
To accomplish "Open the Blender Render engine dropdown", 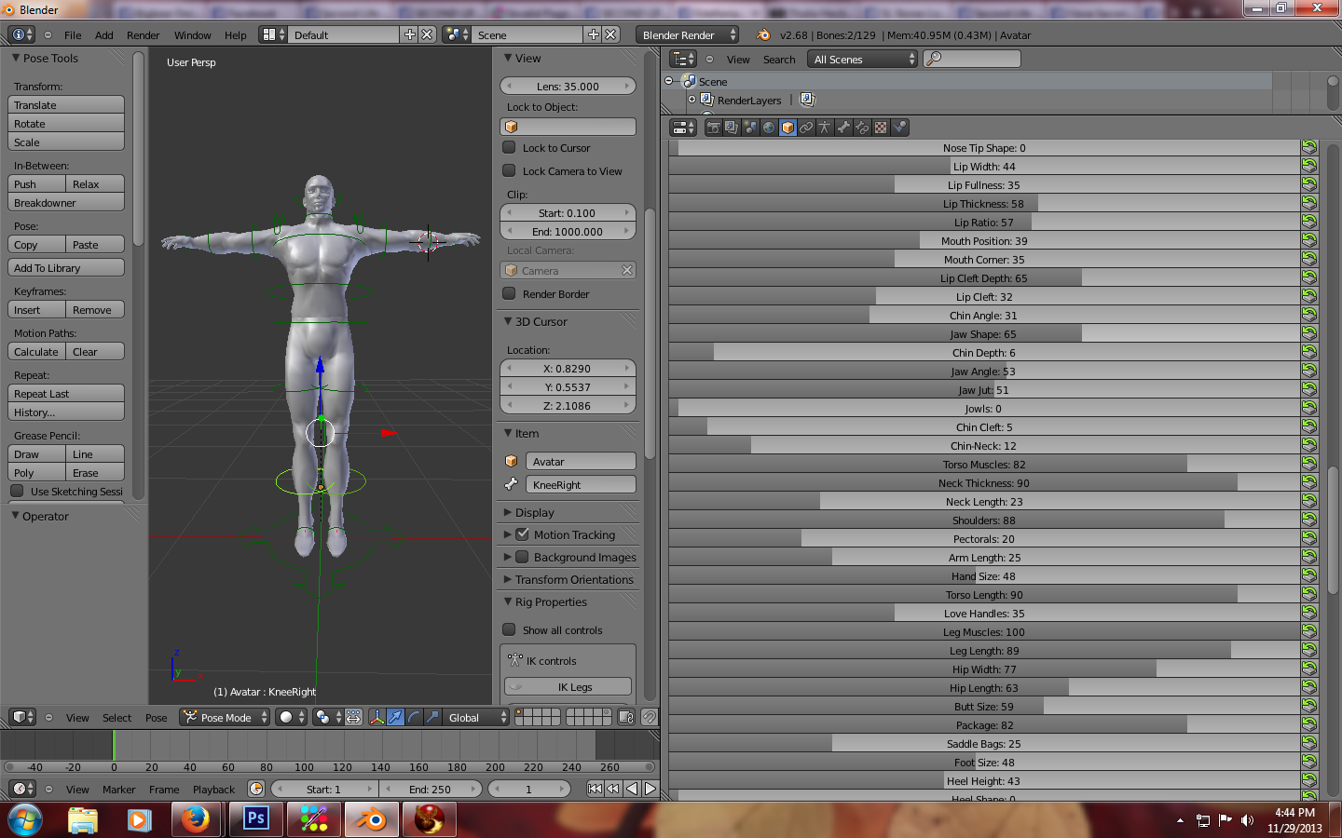I will coord(688,35).
